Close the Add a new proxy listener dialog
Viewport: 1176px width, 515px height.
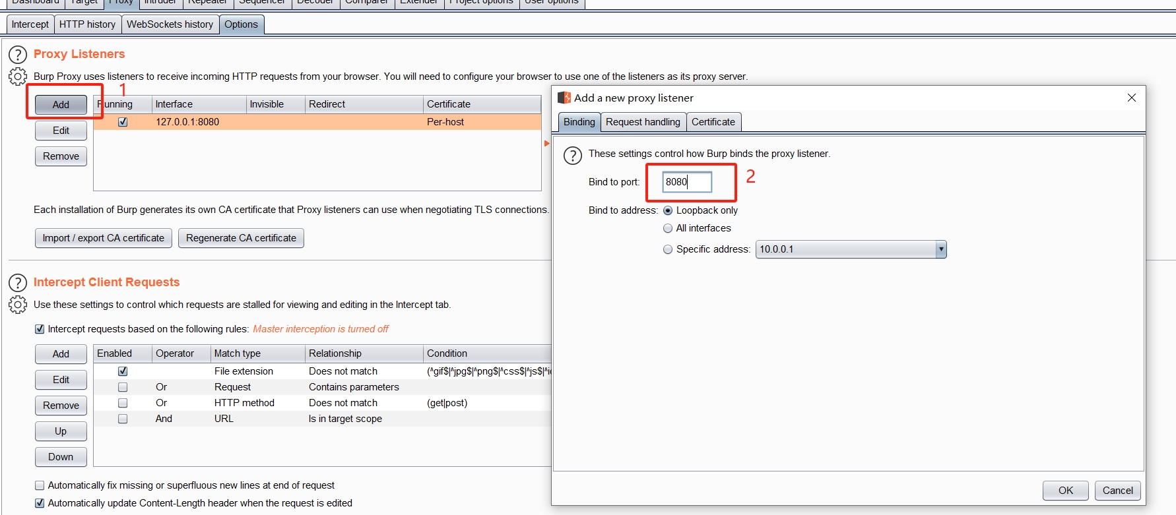[x=1132, y=98]
